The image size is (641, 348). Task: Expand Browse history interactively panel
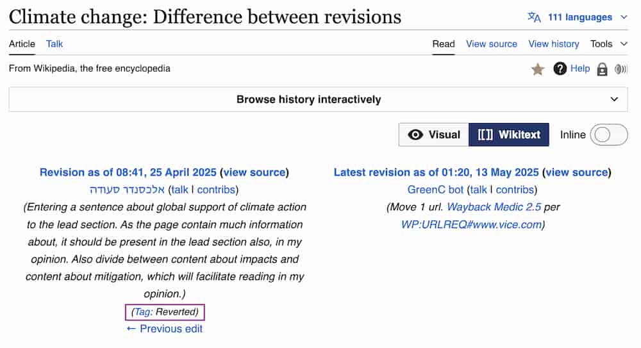click(318, 99)
